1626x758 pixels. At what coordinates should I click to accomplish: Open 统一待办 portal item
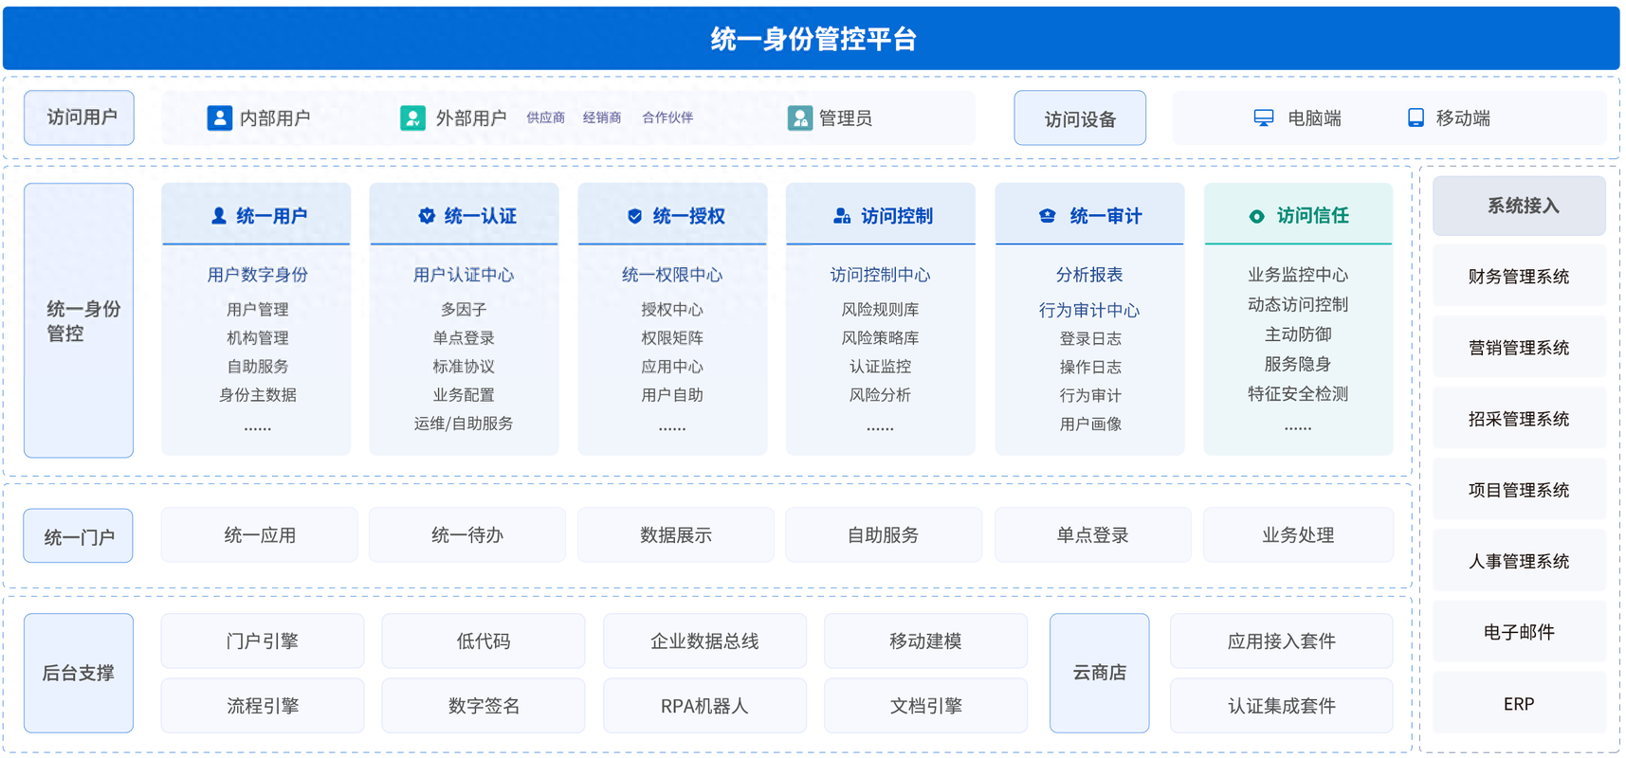(x=467, y=535)
